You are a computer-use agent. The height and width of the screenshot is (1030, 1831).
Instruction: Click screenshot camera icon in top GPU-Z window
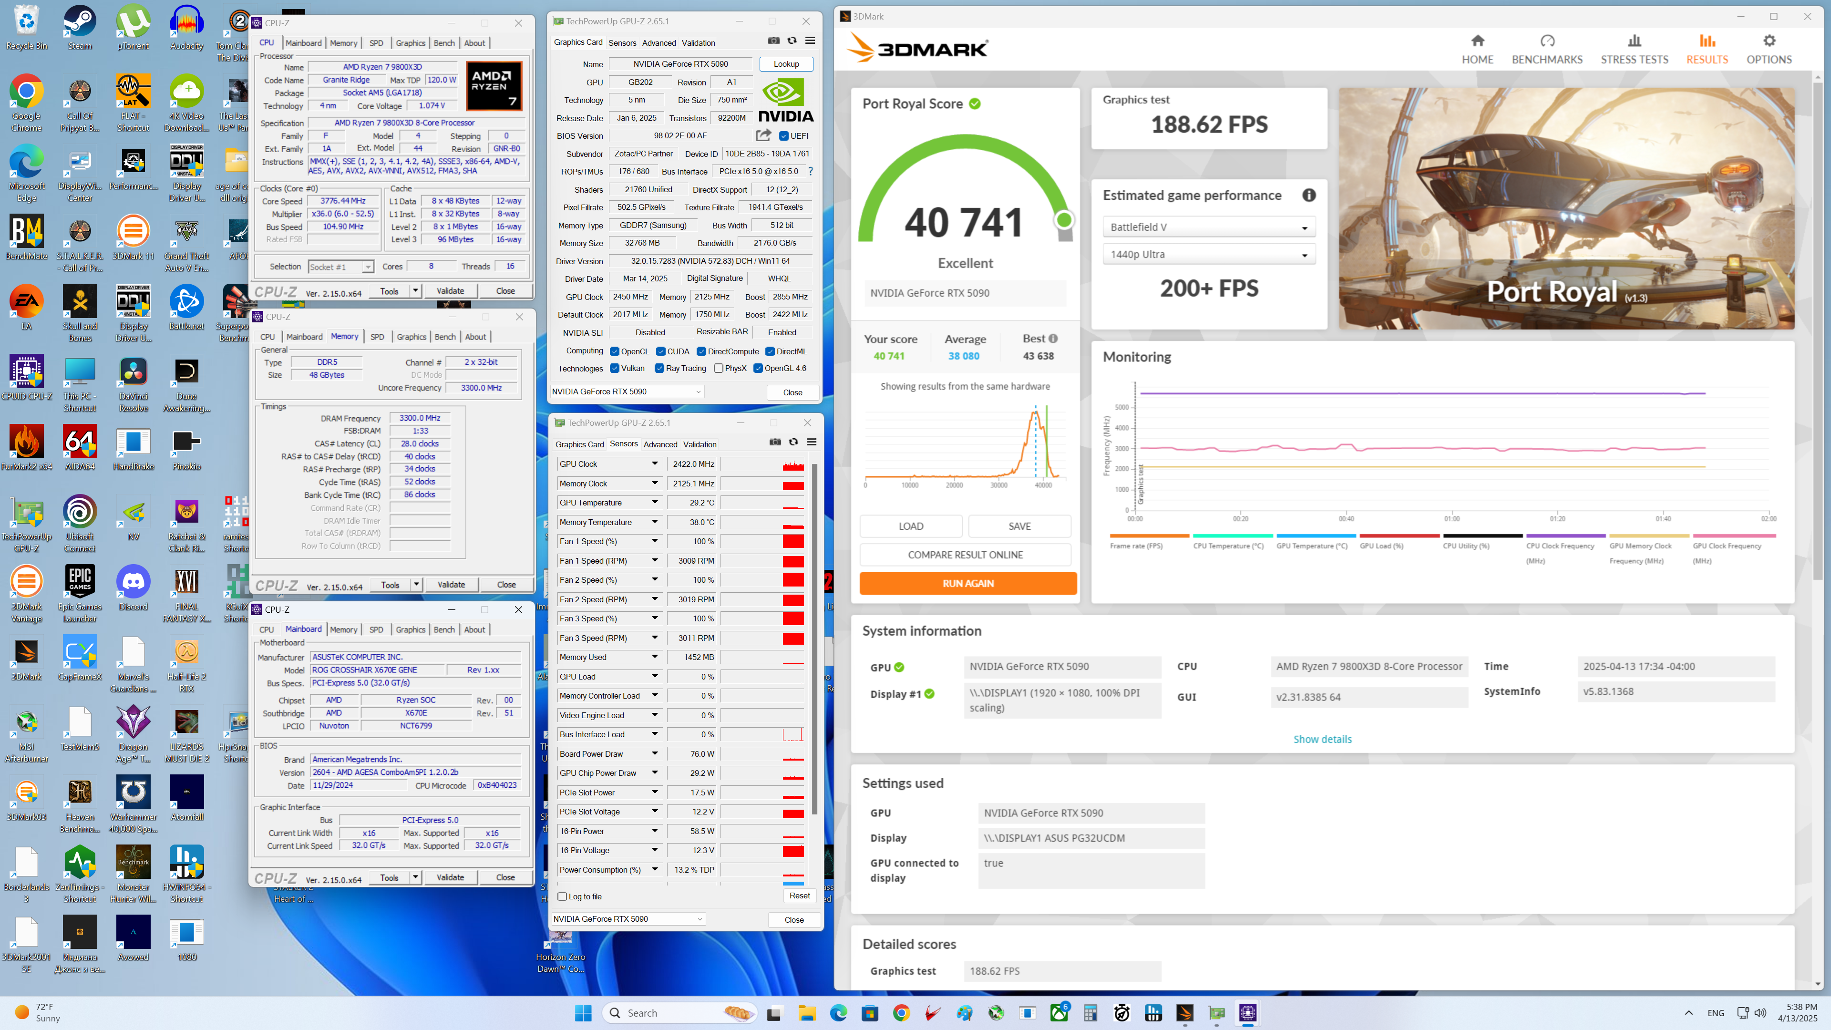coord(774,41)
